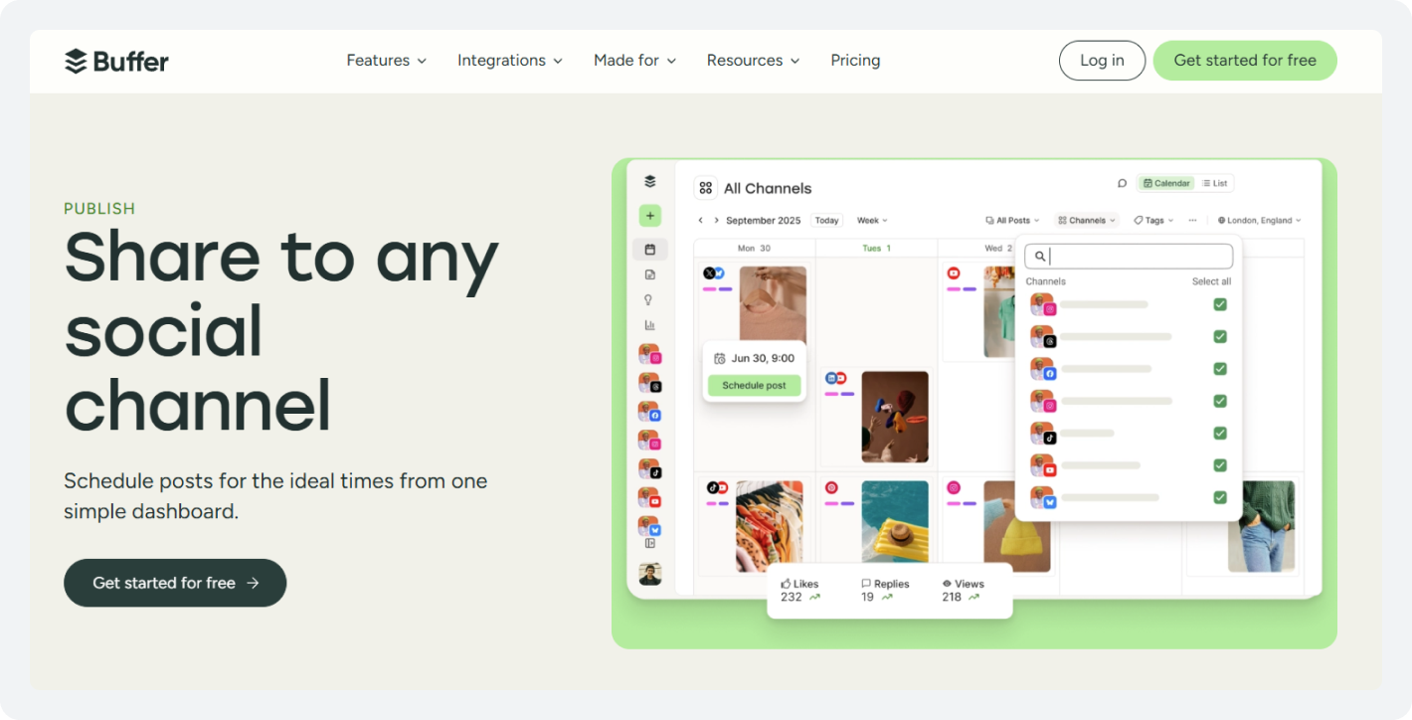Click dark Get started for free hero button

point(175,583)
